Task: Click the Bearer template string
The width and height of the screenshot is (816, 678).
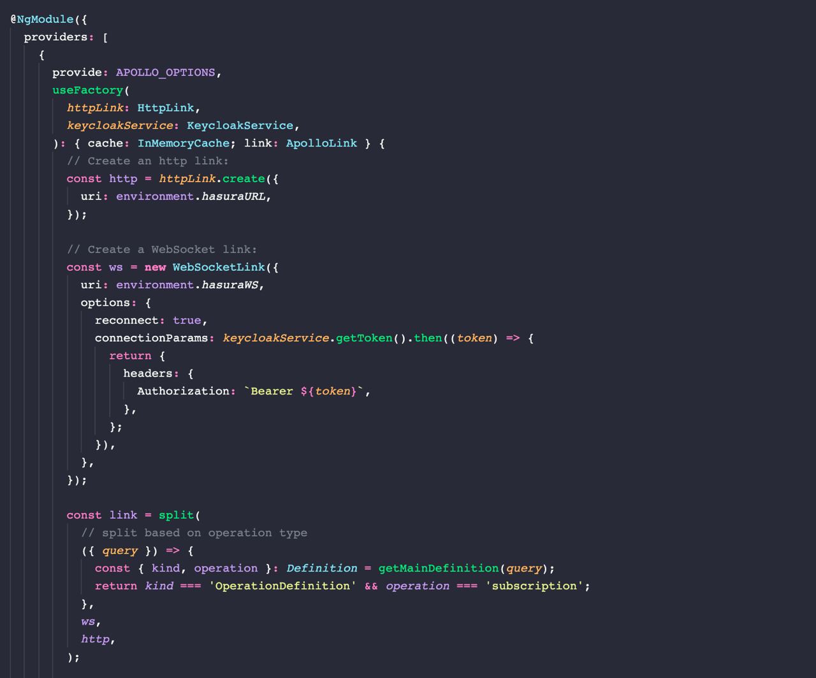Action: 303,391
